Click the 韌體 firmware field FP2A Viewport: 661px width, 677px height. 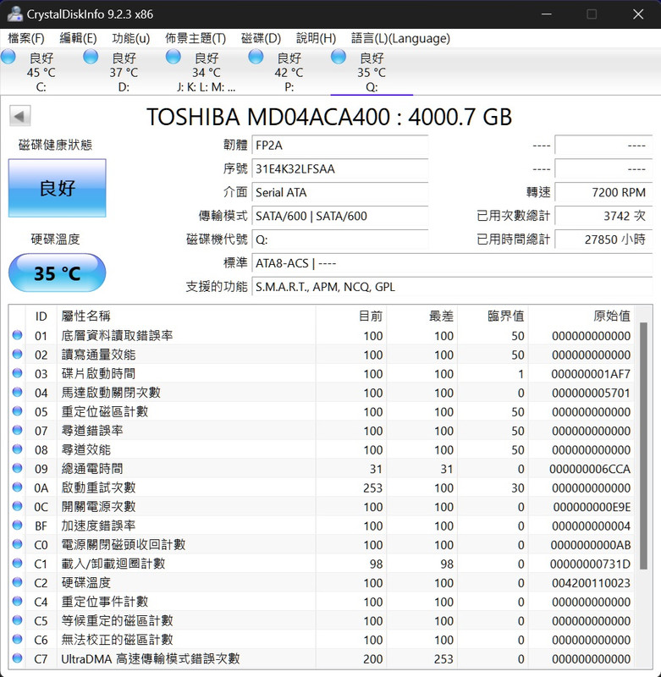(339, 145)
